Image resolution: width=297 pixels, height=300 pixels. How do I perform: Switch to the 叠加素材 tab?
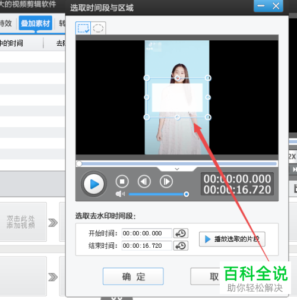(36, 23)
